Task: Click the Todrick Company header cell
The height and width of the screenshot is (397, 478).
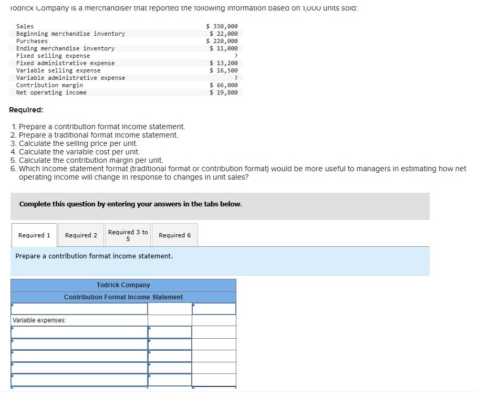Action: pos(123,285)
